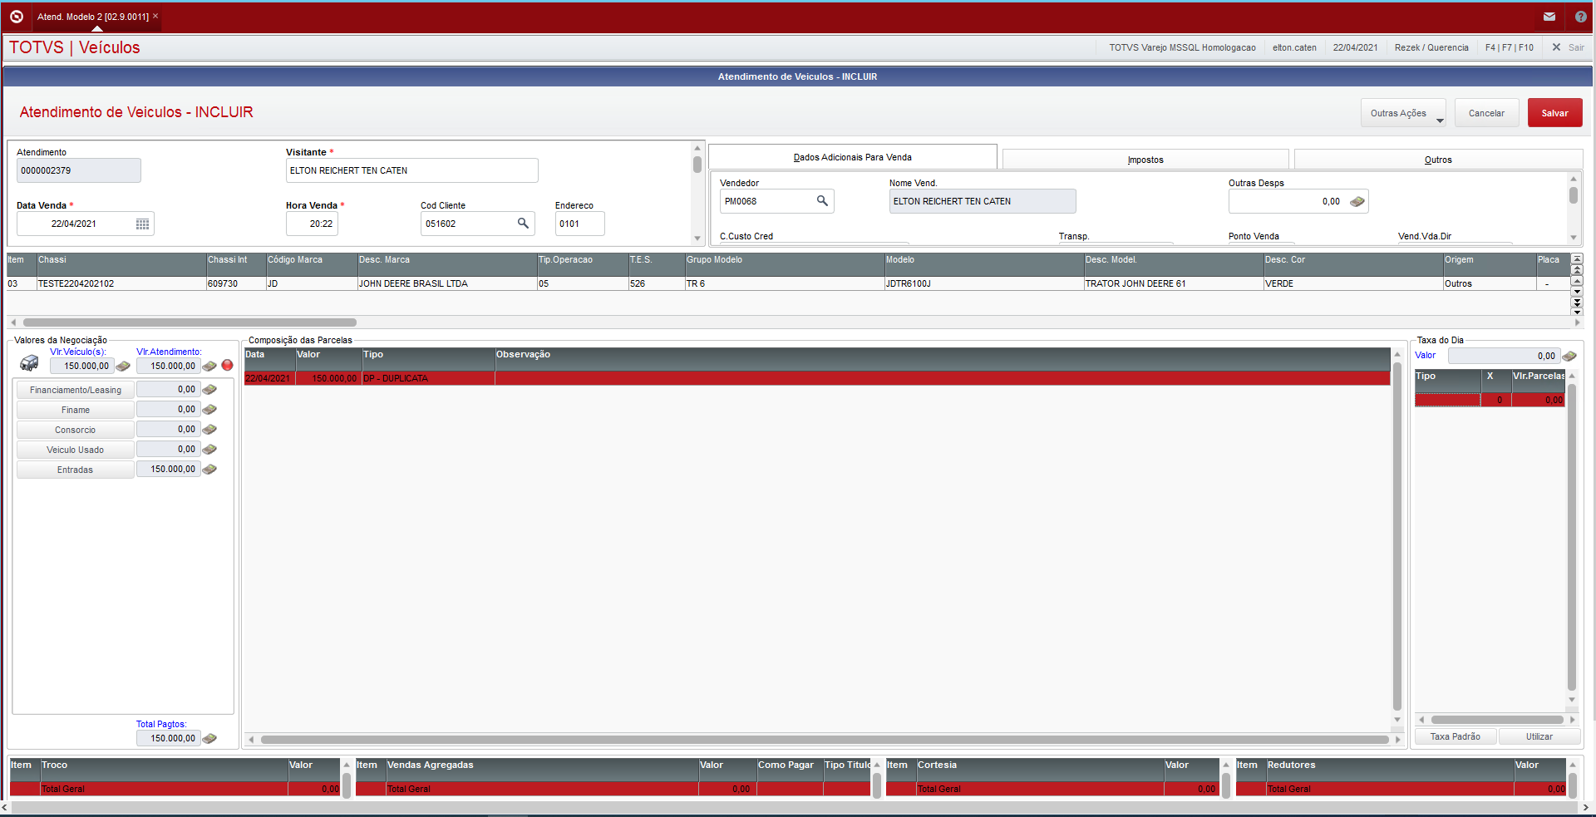Open calculator for Veiculo Usado value
Viewport: 1596px width, 817px height.
(209, 449)
